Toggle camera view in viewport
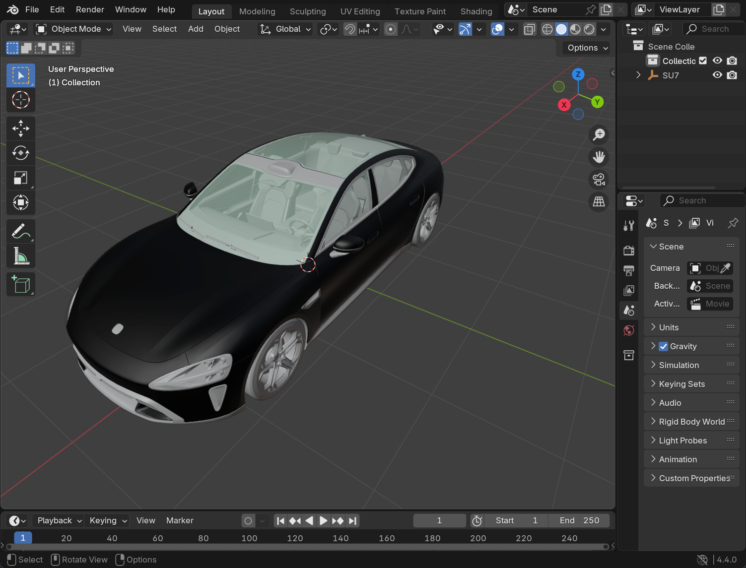This screenshot has width=746, height=568. tap(599, 179)
